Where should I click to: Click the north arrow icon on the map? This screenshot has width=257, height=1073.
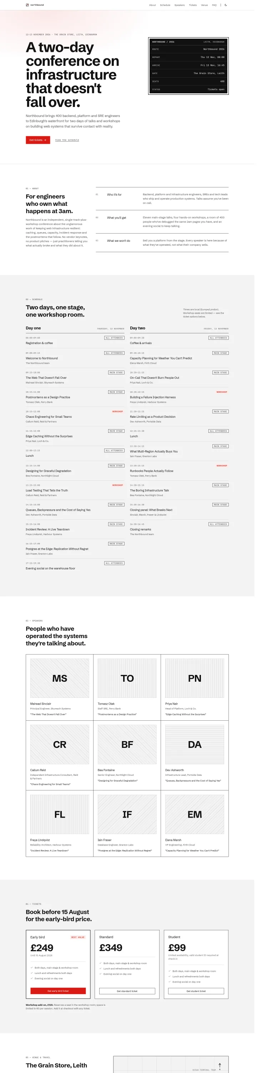(x=220, y=1065)
